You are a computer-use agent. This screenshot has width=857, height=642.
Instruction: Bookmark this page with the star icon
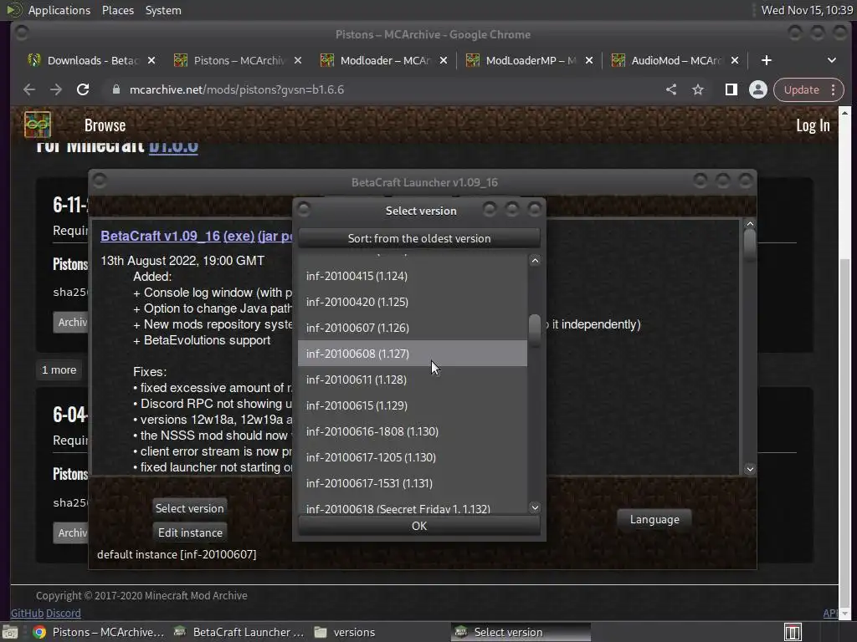coord(698,89)
